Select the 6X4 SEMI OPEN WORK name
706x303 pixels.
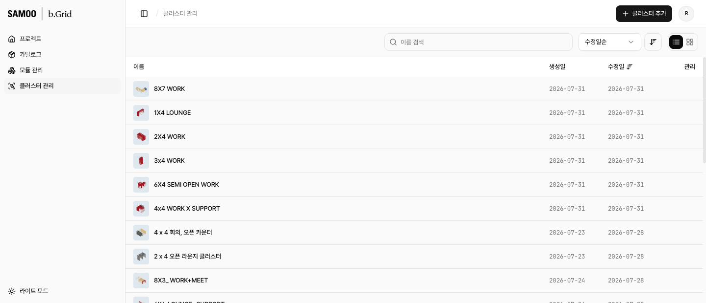[x=186, y=185]
